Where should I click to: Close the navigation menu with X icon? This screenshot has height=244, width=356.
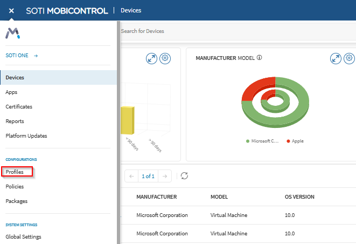click(11, 11)
